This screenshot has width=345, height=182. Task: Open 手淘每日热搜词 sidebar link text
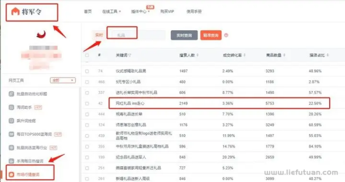pyautogui.click(x=30, y=161)
